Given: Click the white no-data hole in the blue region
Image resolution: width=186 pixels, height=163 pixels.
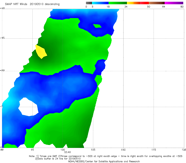Looking at the screenshot, I should [x=28, y=107].
